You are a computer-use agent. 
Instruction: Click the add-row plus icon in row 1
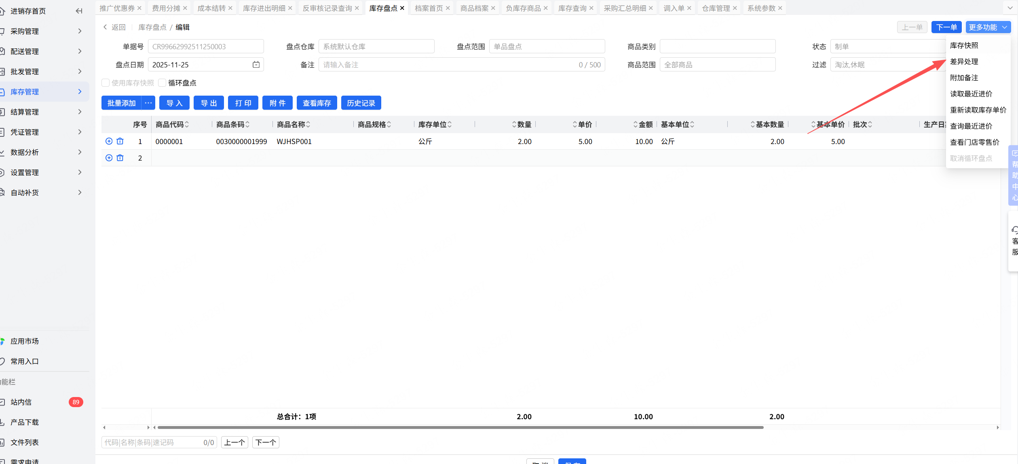coord(109,141)
